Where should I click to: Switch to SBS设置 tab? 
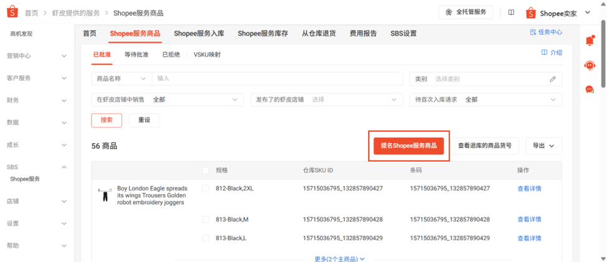403,33
